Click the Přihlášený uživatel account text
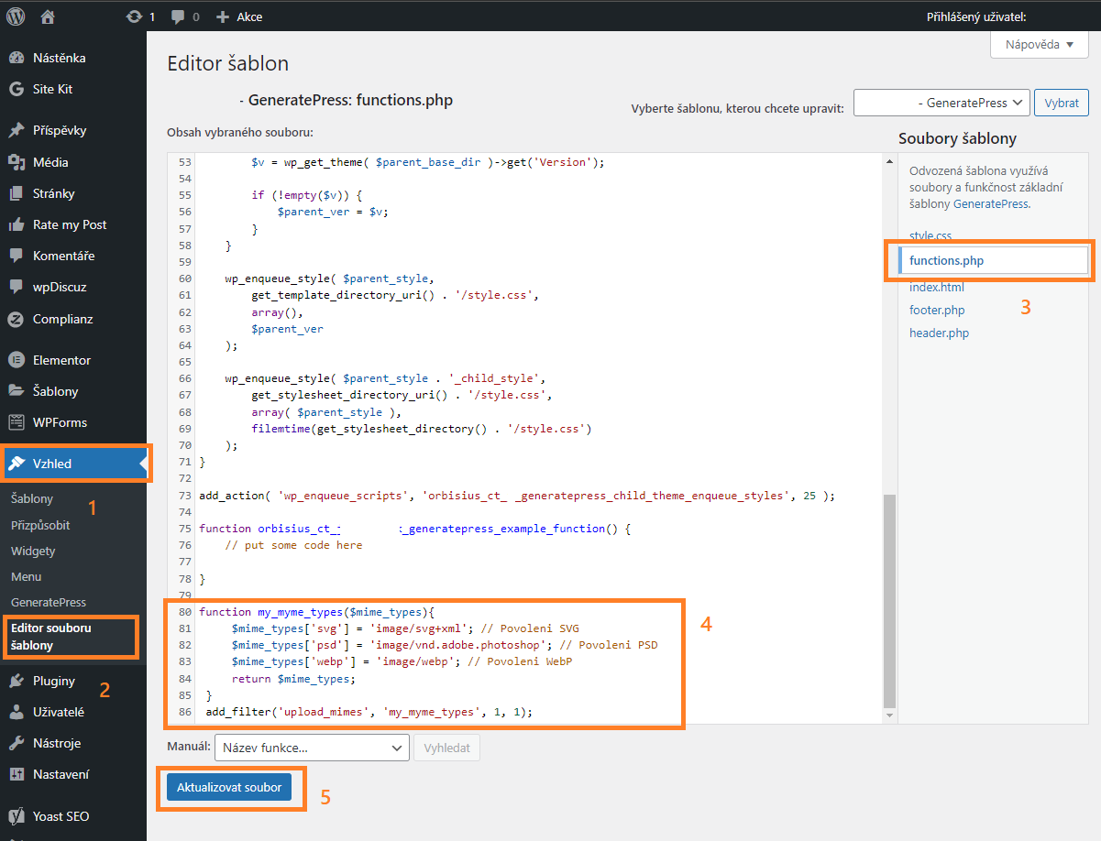 [976, 16]
